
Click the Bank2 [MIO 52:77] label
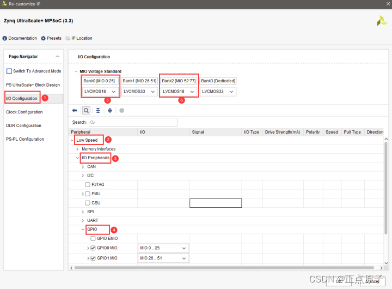179,81
